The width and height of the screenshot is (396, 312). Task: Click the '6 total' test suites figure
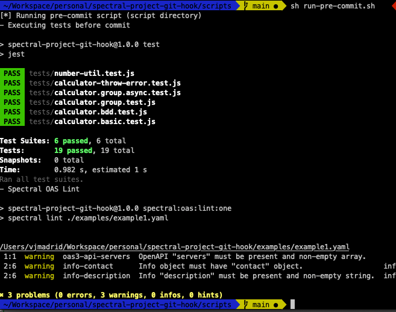(x=111, y=140)
